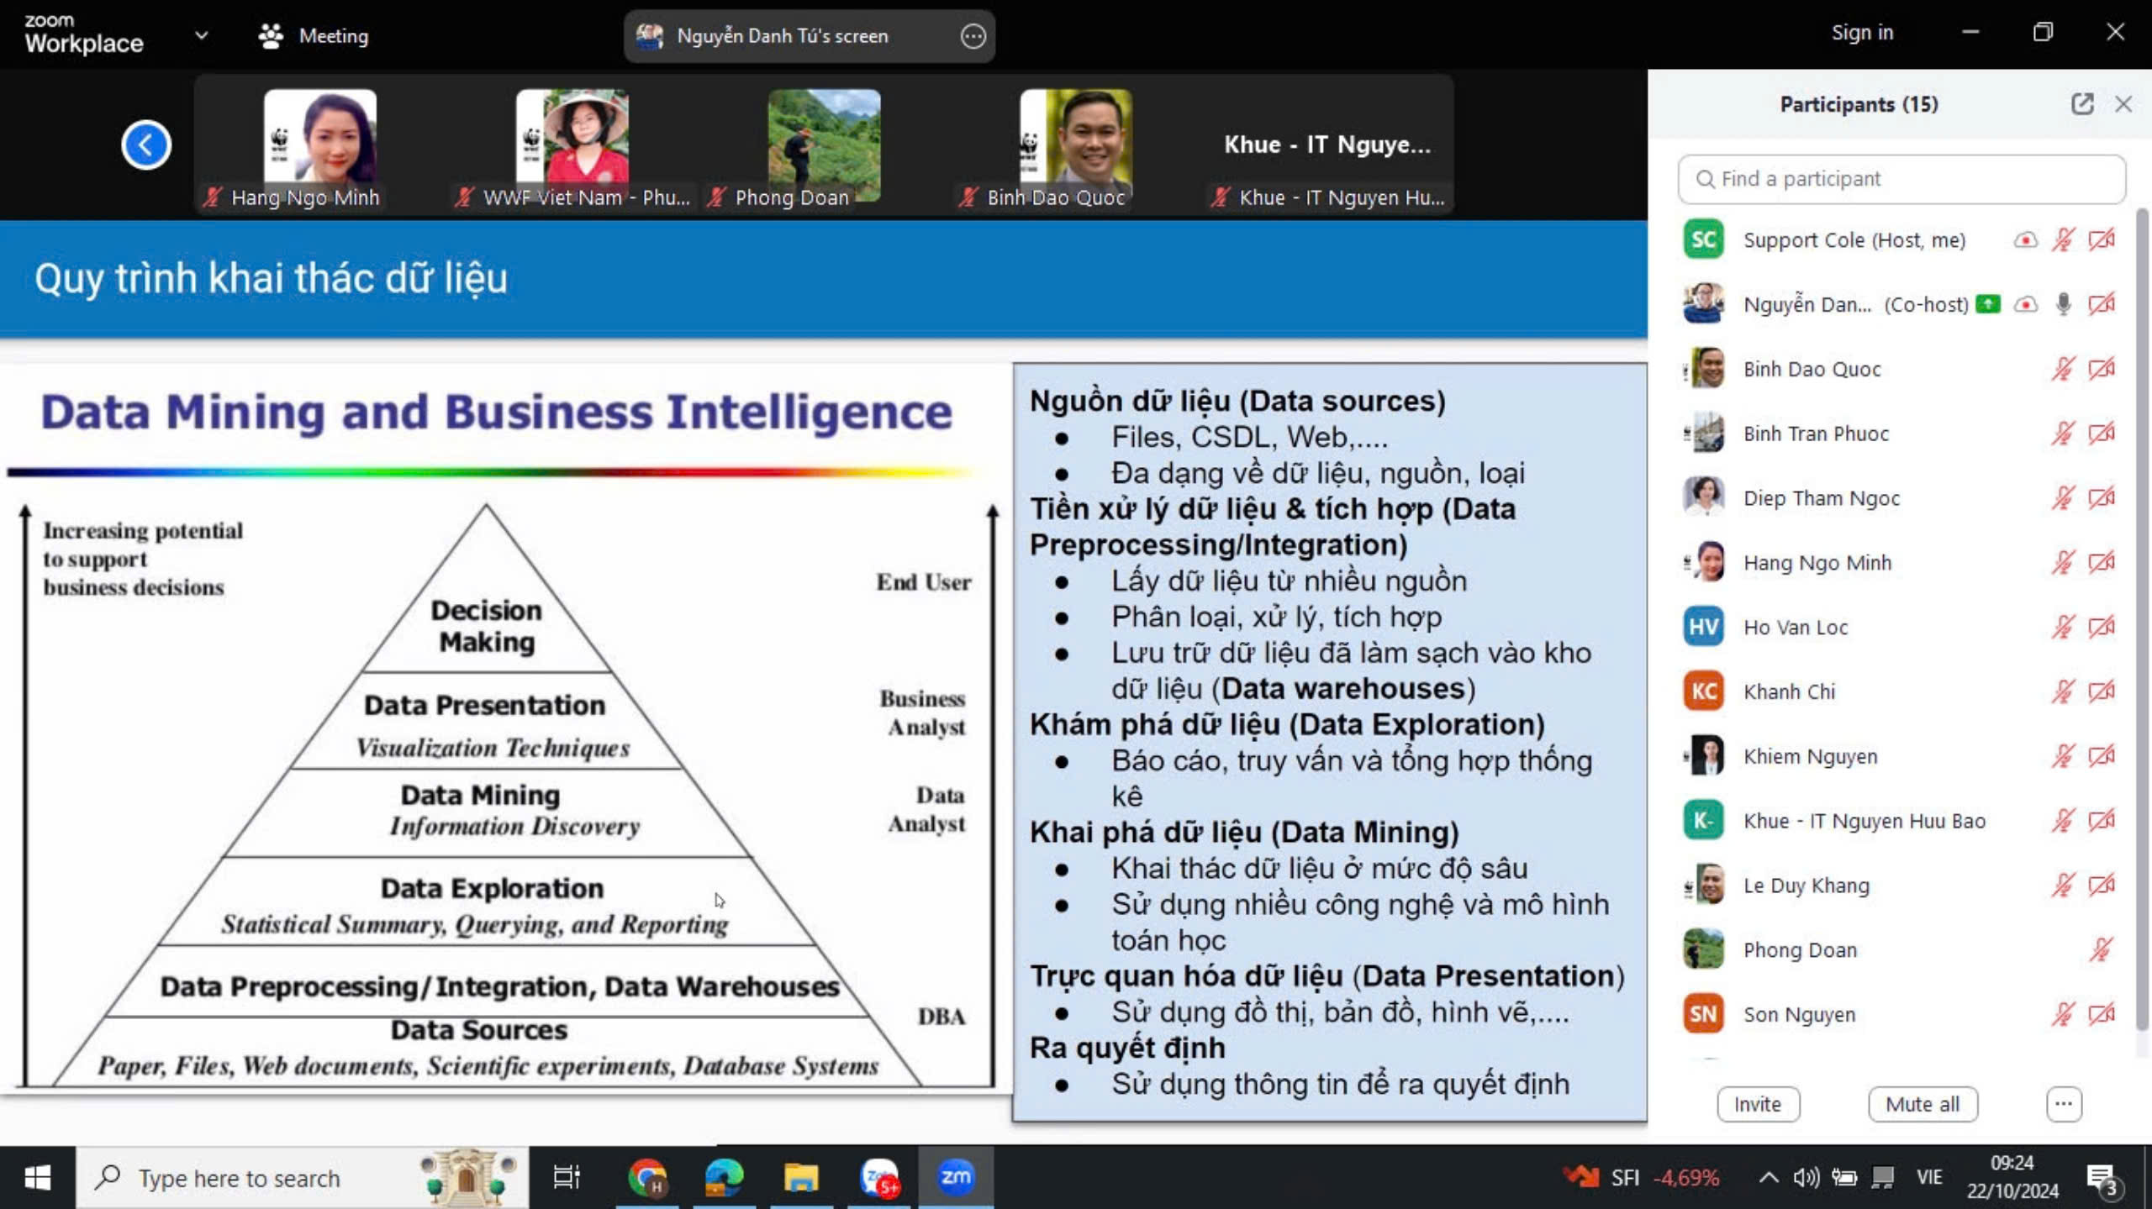Click the Mute all button
2152x1209 pixels.
point(1923,1104)
